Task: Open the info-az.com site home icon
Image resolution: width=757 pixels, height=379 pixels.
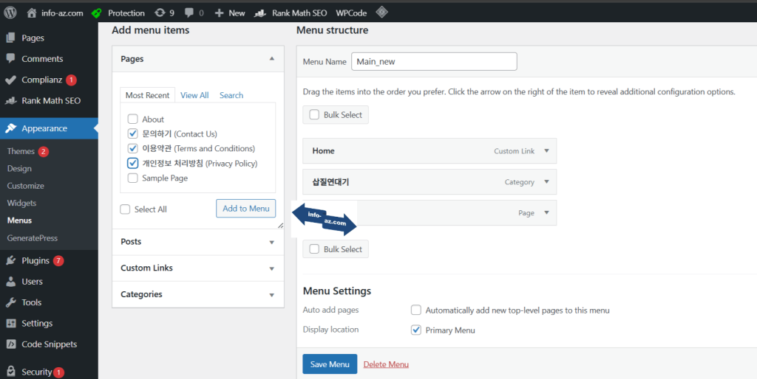Action: click(32, 13)
